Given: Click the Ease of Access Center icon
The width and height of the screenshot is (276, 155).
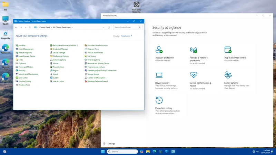Looking at the screenshot, I should pos(17,56).
